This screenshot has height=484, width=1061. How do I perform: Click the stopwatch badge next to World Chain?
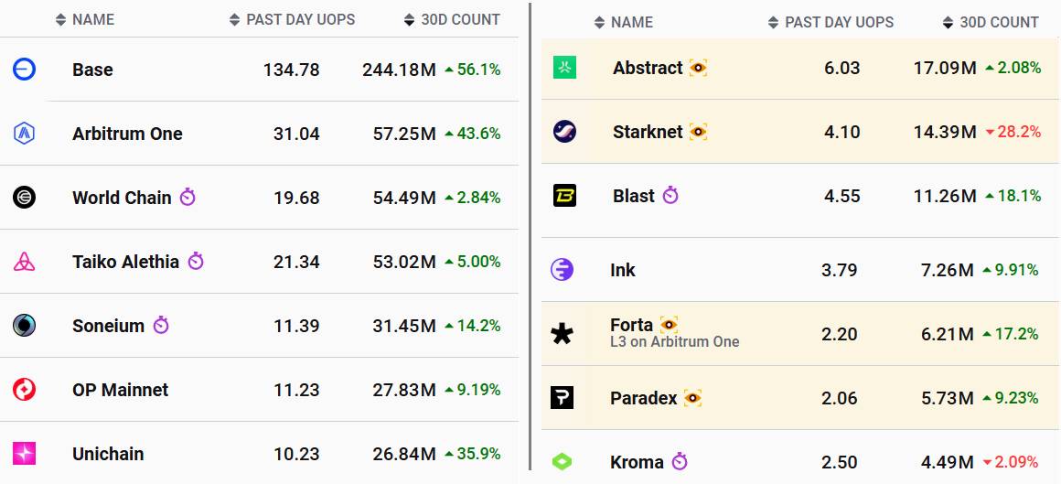(x=188, y=198)
